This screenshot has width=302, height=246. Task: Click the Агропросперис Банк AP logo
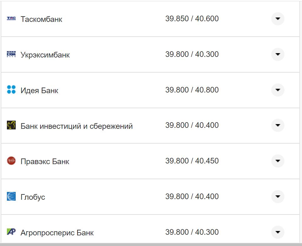tap(11, 232)
